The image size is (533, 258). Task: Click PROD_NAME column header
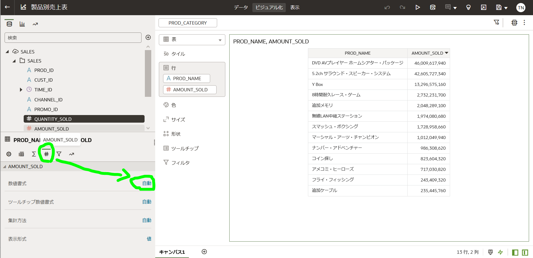(x=358, y=53)
